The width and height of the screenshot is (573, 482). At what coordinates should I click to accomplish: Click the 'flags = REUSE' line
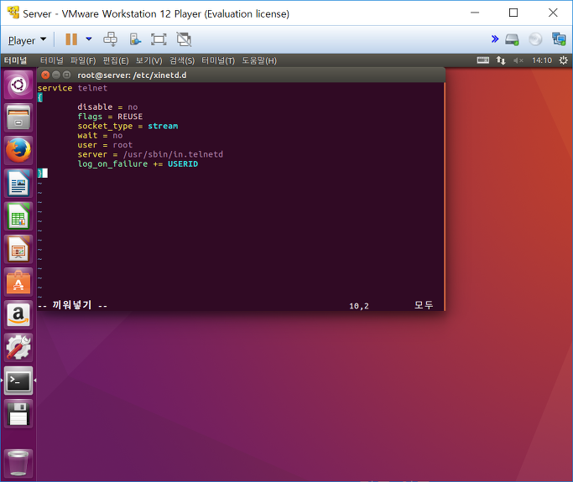[110, 117]
